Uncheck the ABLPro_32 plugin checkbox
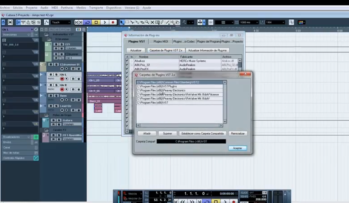Image resolution: width=349 pixels, height=203 pixels. point(127,65)
